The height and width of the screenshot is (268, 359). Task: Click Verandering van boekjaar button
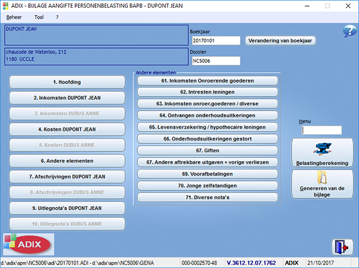[x=280, y=41]
